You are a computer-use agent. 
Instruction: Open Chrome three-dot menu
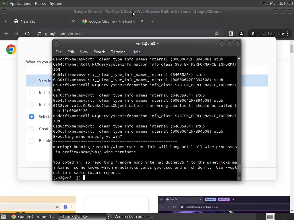point(287,34)
